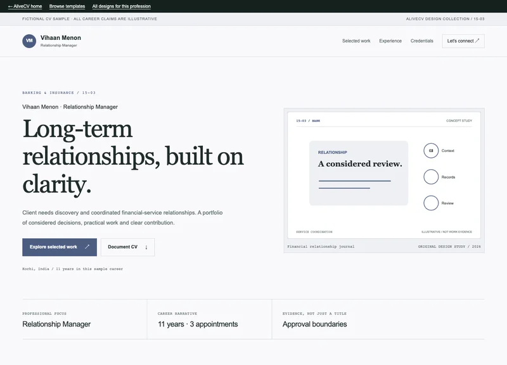Select the Review step circle

(x=431, y=203)
